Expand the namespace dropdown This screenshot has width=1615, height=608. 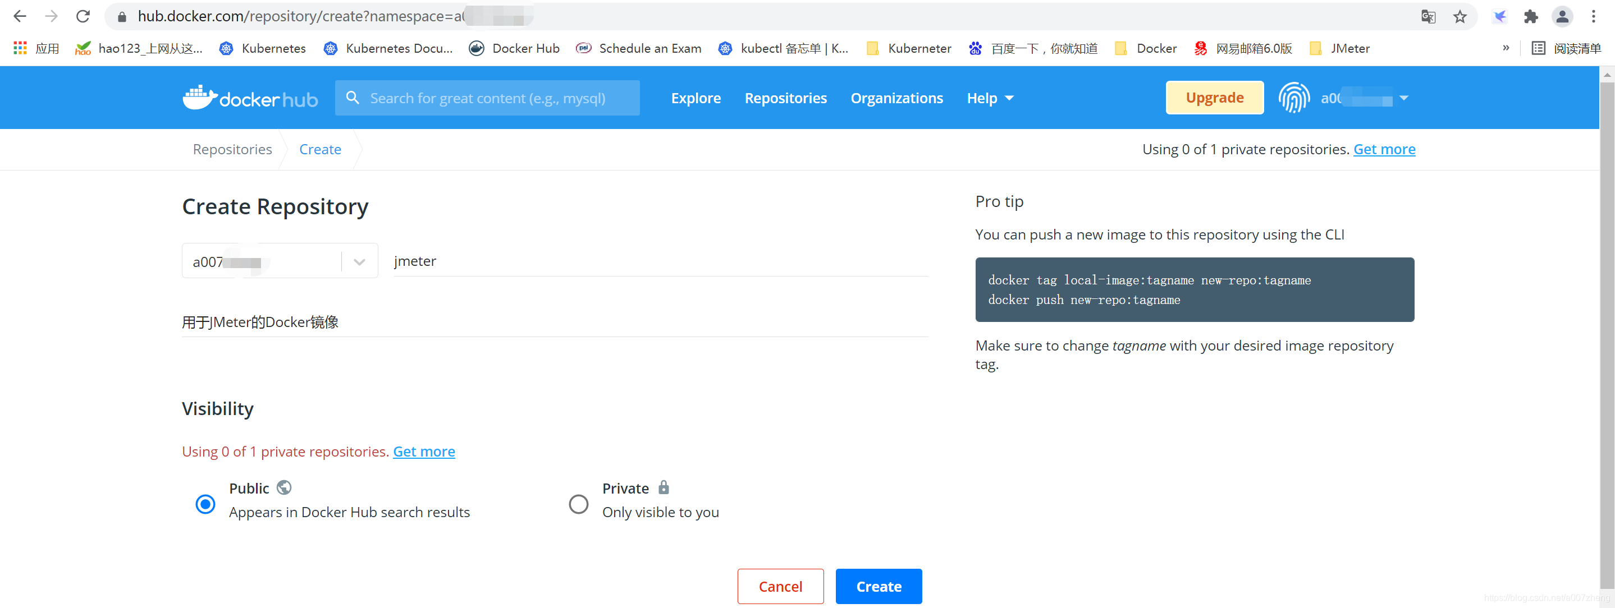pyautogui.click(x=359, y=262)
